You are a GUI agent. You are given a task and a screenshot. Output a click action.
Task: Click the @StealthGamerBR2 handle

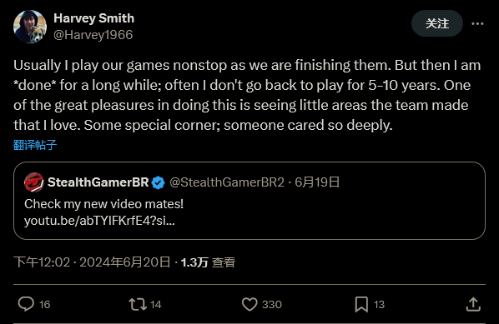tap(227, 182)
